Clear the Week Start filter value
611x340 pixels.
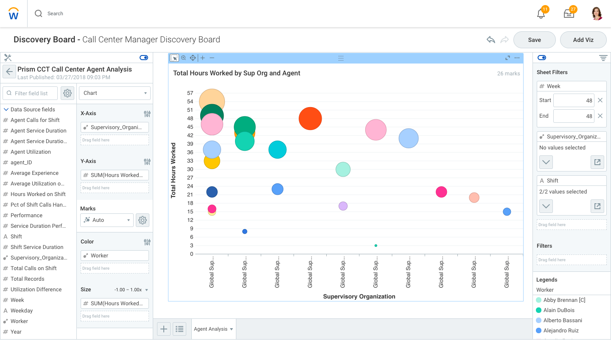tap(600, 100)
